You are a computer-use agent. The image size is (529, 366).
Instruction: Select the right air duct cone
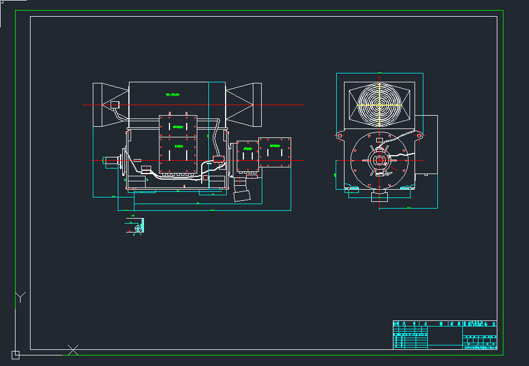[243, 105]
